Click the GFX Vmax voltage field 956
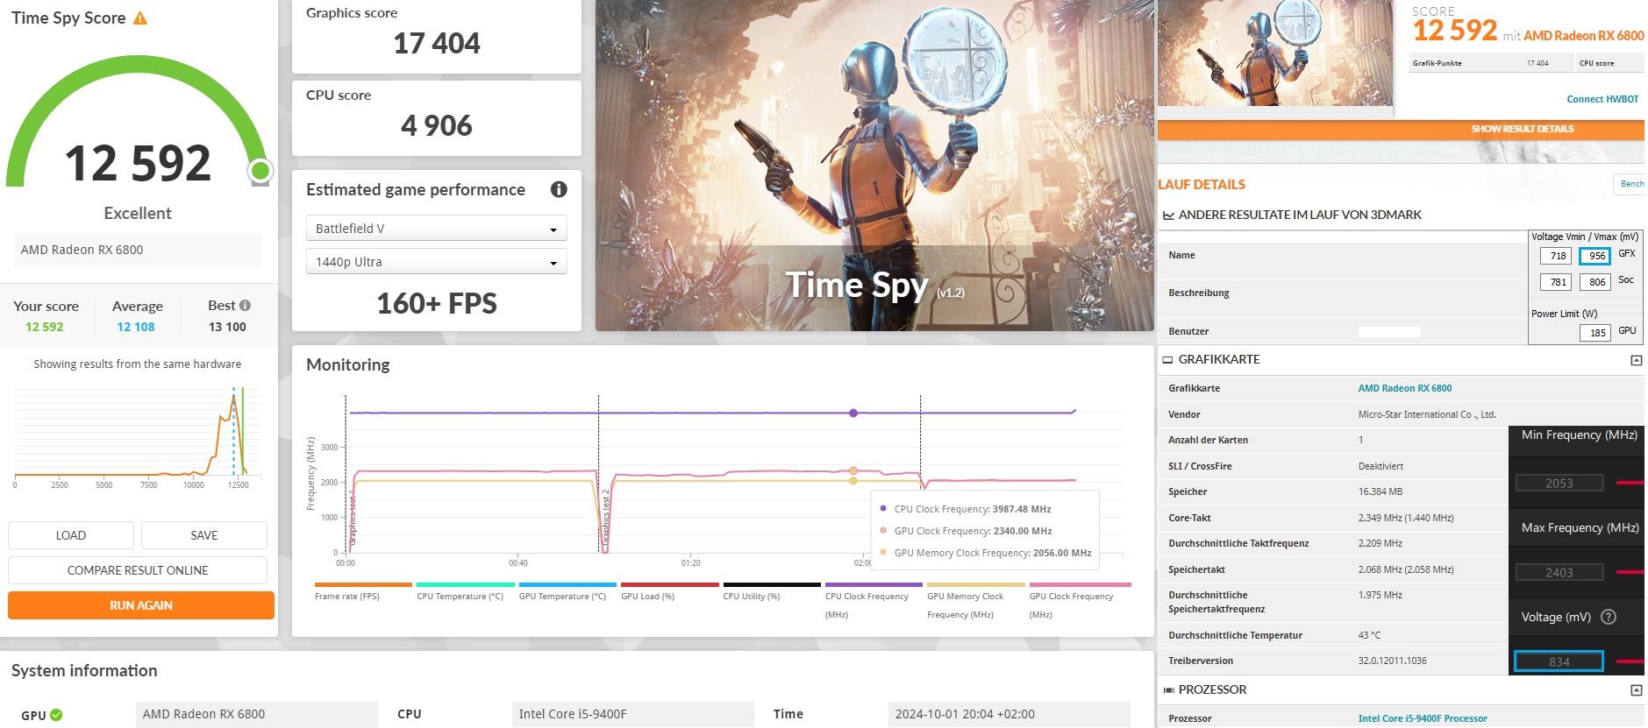 (1594, 256)
